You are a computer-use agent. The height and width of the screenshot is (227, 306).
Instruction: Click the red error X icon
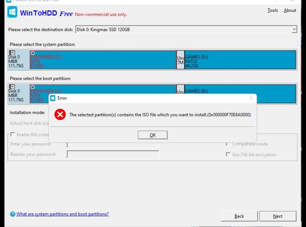(60, 114)
